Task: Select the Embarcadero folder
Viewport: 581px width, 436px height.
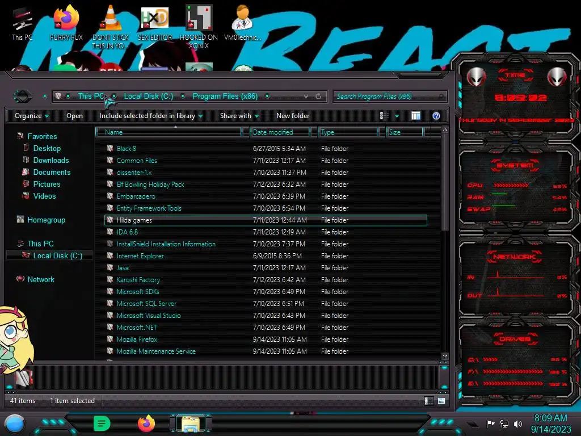Action: pyautogui.click(x=136, y=196)
